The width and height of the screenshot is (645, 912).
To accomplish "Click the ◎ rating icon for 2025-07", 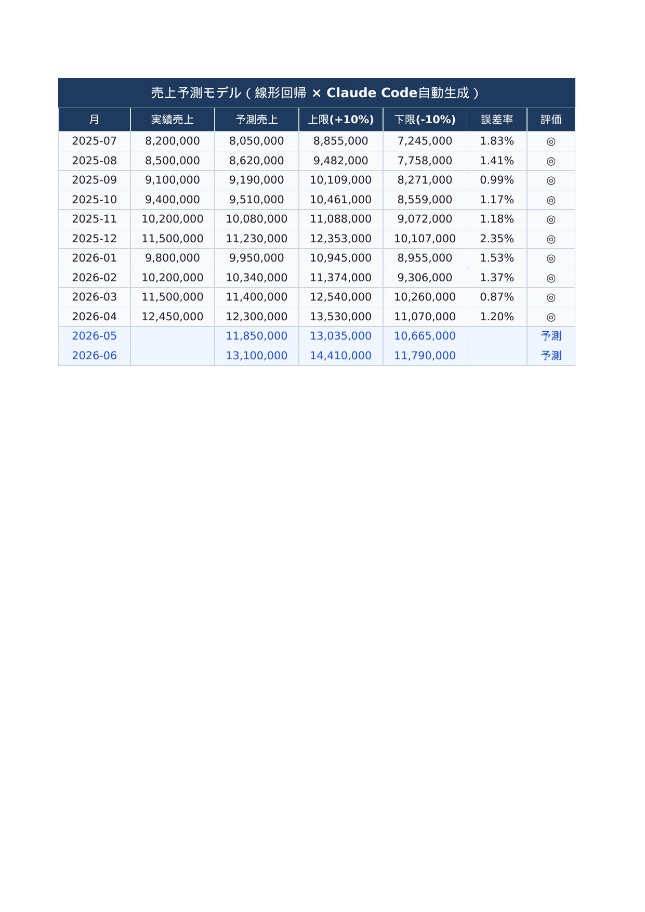I will pyautogui.click(x=551, y=141).
